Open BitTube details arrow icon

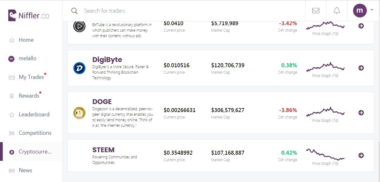coord(361,26)
